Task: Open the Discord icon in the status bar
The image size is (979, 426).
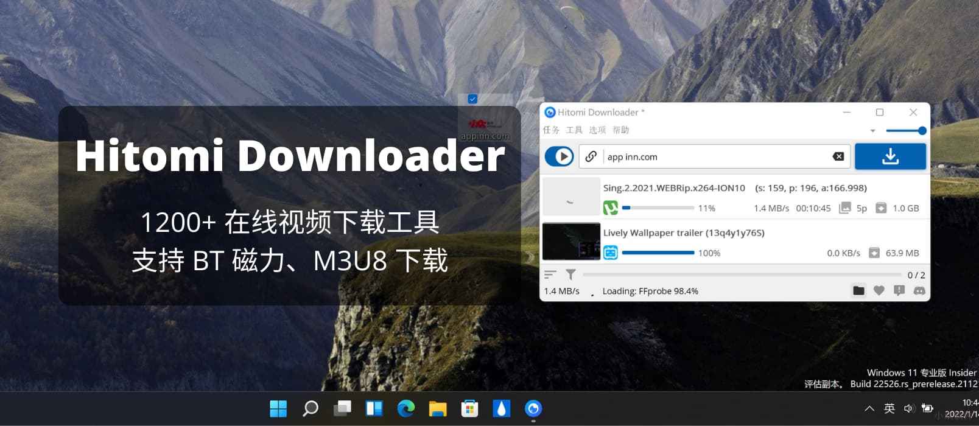Action: [919, 291]
